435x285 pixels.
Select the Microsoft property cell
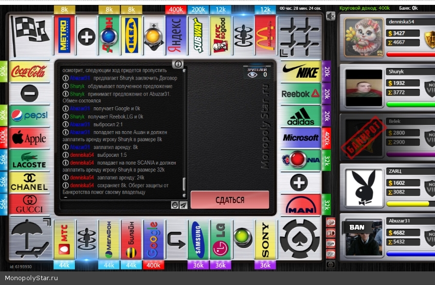[300, 138]
